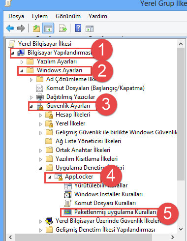Click the vertical scrollbar up arrow

tap(181, 44)
